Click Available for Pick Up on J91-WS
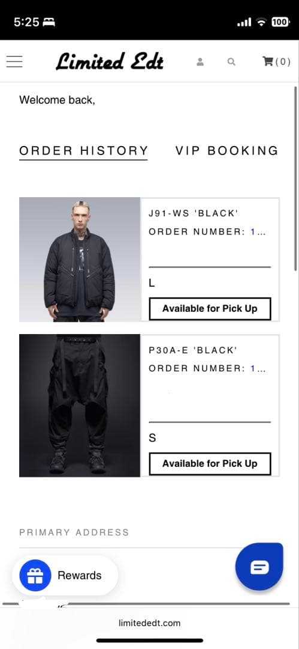This screenshot has width=299, height=649. [210, 309]
